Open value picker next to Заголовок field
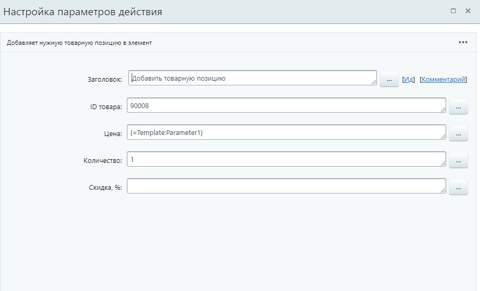 pyautogui.click(x=389, y=80)
